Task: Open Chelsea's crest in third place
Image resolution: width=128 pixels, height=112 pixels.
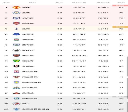Action: [x=16, y=18]
